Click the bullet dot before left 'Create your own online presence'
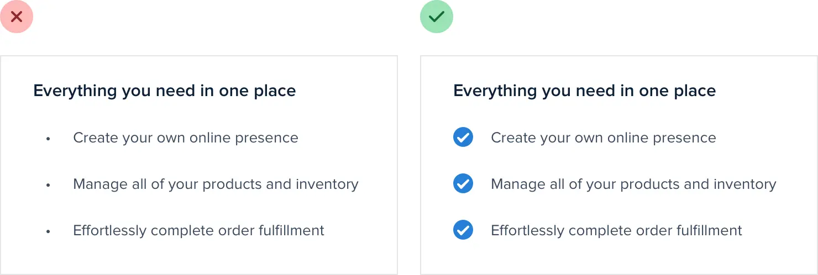This screenshot has width=818, height=275. click(49, 139)
